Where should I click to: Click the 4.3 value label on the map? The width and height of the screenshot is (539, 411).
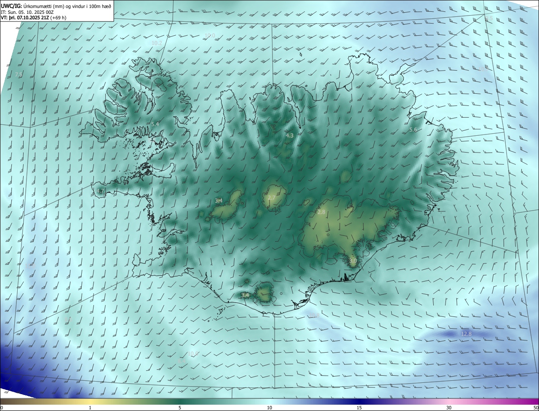click(289, 136)
